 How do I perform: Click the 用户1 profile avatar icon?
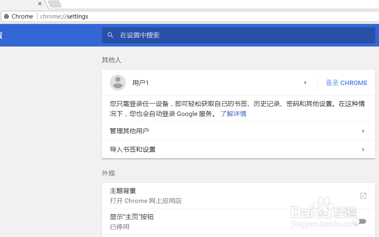click(x=118, y=83)
